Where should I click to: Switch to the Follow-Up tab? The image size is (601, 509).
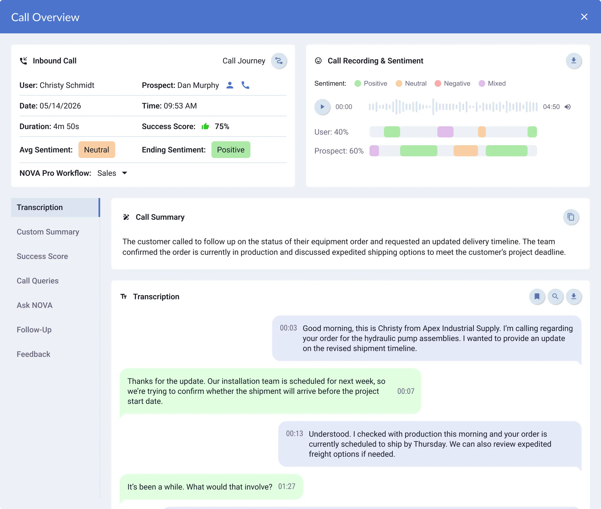pyautogui.click(x=34, y=330)
